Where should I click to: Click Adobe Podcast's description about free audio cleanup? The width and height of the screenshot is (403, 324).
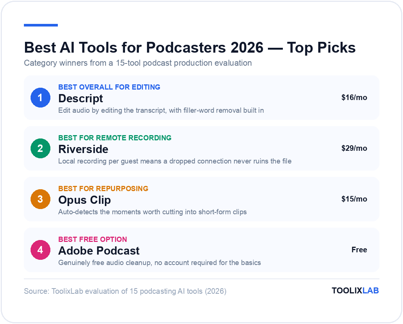160,263
